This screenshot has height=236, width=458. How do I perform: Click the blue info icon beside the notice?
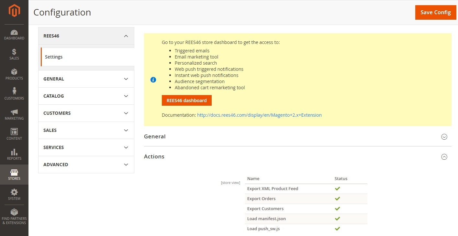pos(153,80)
